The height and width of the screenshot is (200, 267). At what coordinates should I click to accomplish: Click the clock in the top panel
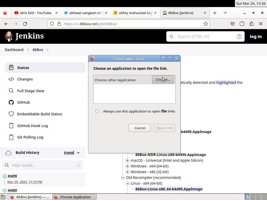click(251, 3)
